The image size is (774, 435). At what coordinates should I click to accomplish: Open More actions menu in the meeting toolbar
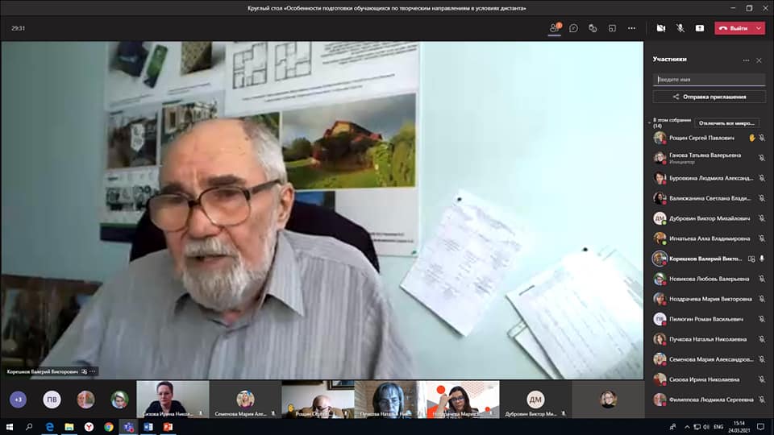tap(631, 27)
